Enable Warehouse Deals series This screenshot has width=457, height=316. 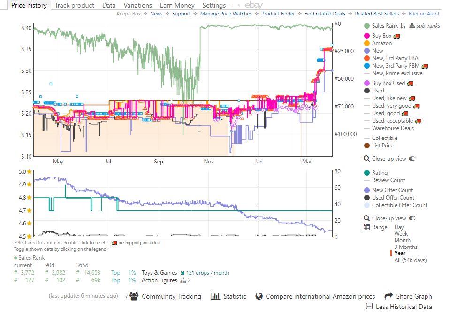[389, 128]
